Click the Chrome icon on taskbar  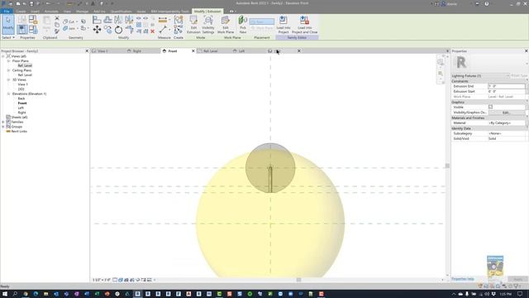point(26,294)
